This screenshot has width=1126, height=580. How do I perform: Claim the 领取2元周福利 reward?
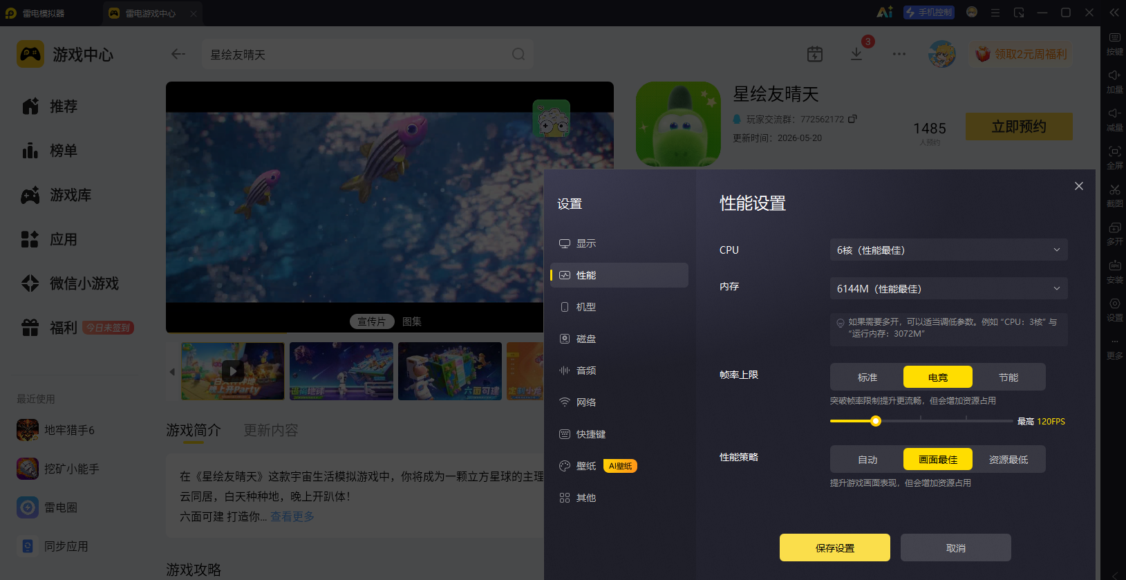(x=1022, y=54)
